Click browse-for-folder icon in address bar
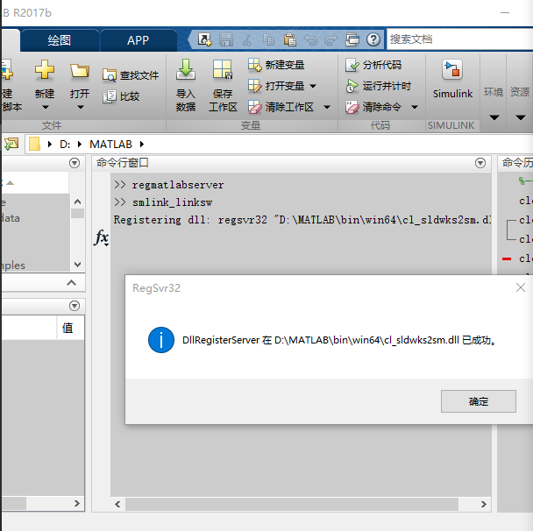Viewport: 533px width, 531px height. (x=11, y=144)
